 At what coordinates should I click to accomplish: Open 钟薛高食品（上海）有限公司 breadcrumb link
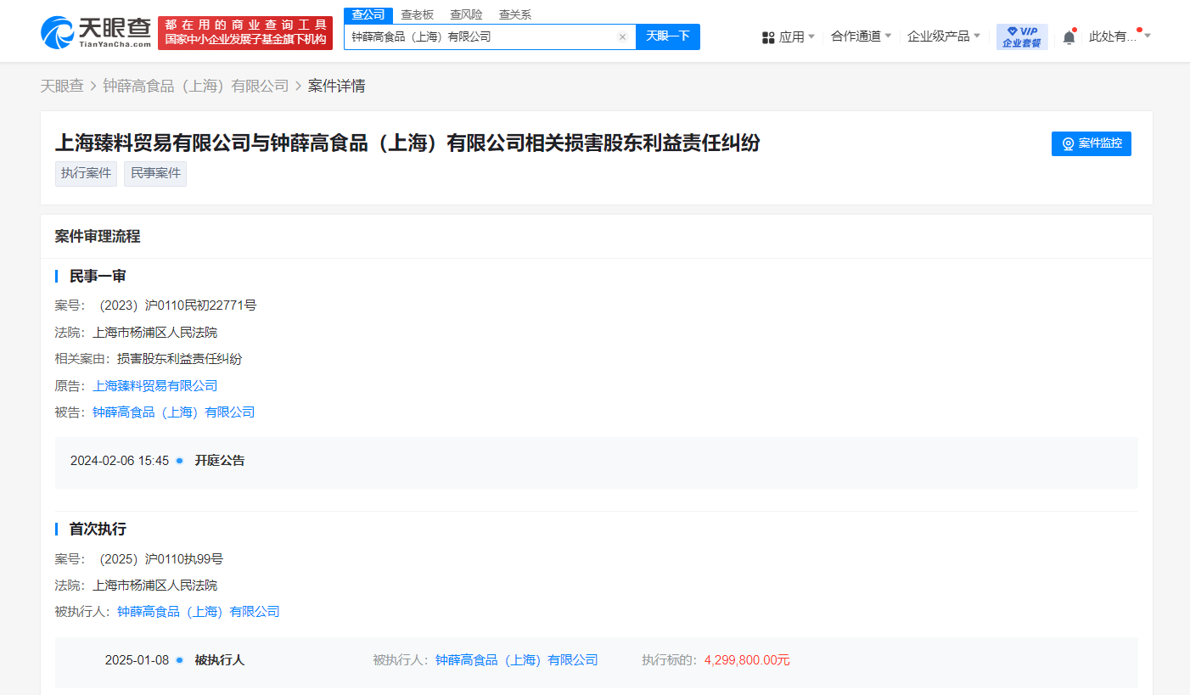[x=196, y=86]
